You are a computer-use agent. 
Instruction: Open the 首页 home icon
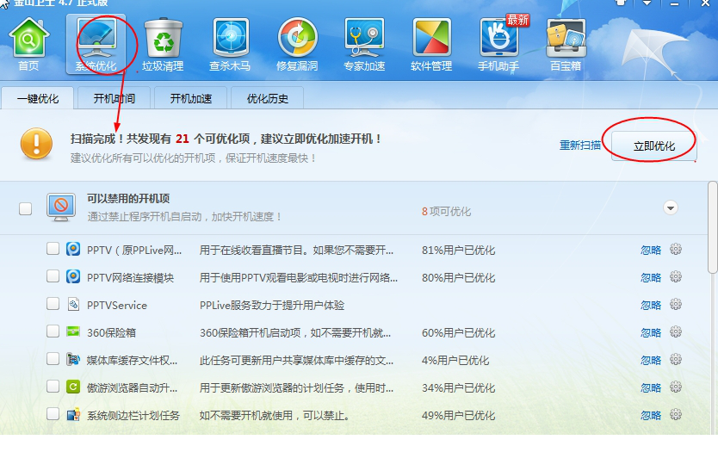click(28, 43)
